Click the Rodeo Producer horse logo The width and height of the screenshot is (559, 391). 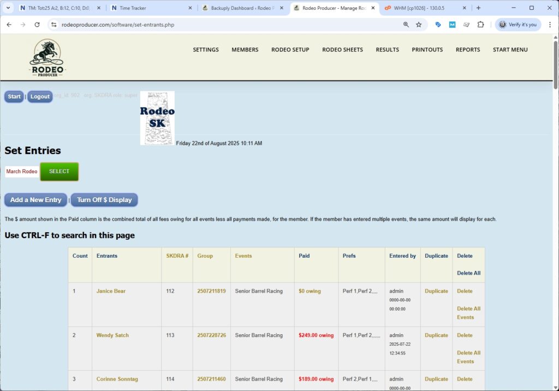click(x=47, y=58)
